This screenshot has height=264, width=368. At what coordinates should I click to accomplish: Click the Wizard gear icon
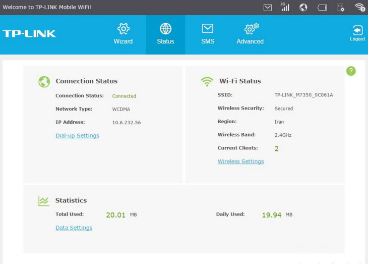123,29
